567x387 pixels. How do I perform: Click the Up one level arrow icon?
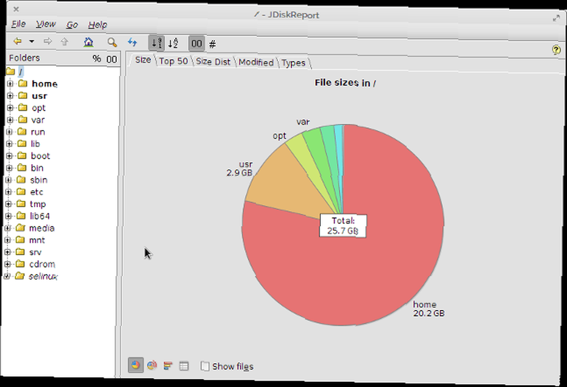tap(65, 41)
